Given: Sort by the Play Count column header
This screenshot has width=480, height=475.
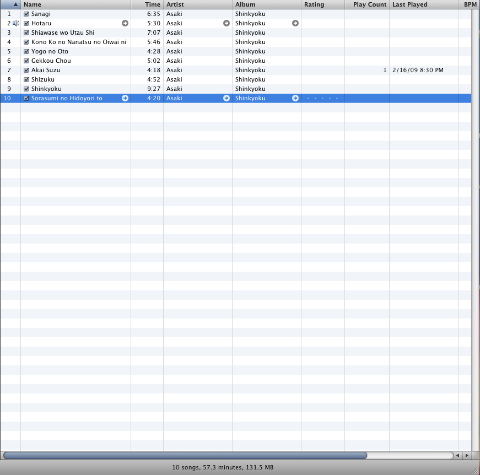Looking at the screenshot, I should (367, 4).
